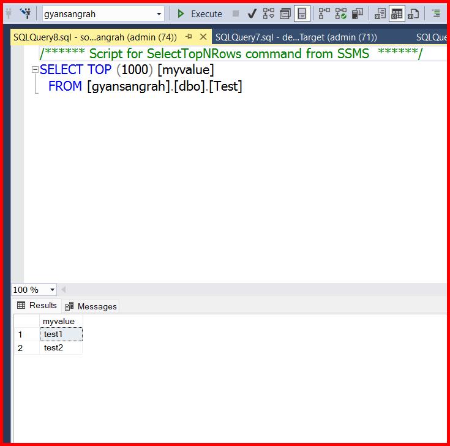Select row 1 header in results
The height and width of the screenshot is (446, 450).
pyautogui.click(x=27, y=334)
